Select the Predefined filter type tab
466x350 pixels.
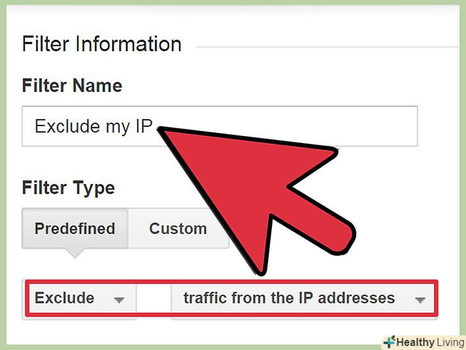pos(75,228)
